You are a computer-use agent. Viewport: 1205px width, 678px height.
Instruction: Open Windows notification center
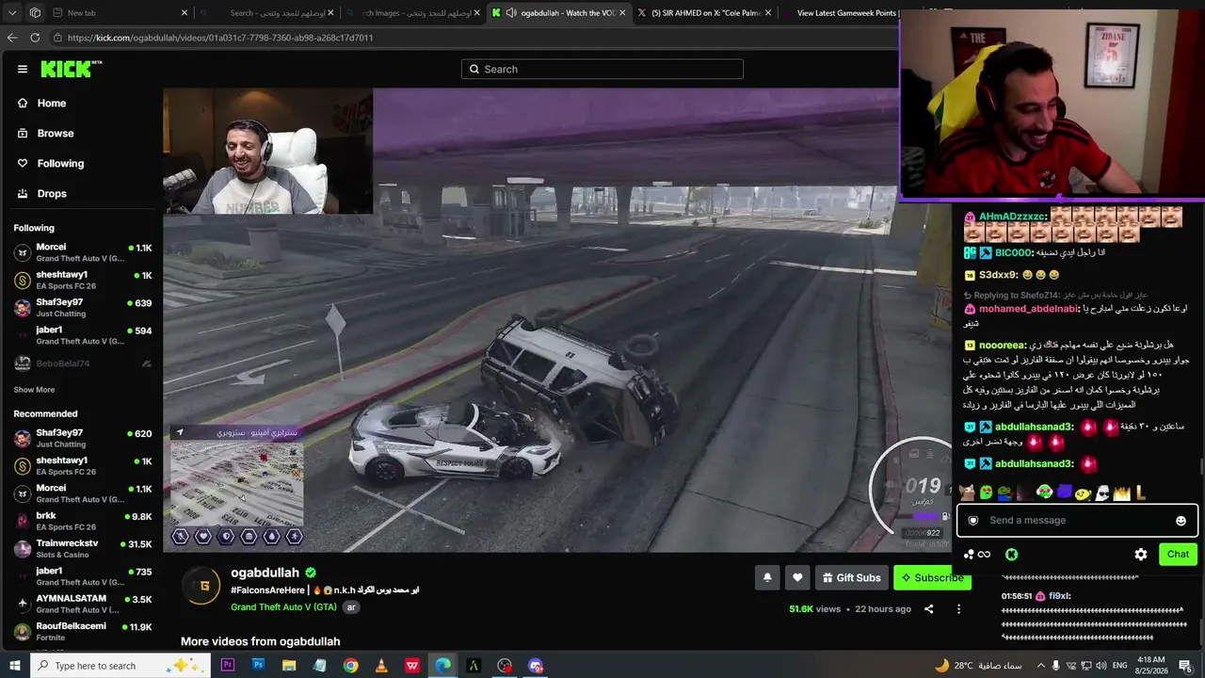tap(1186, 666)
